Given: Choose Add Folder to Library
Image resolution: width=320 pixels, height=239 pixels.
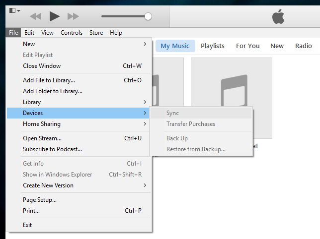Looking at the screenshot, I should (x=79, y=91).
